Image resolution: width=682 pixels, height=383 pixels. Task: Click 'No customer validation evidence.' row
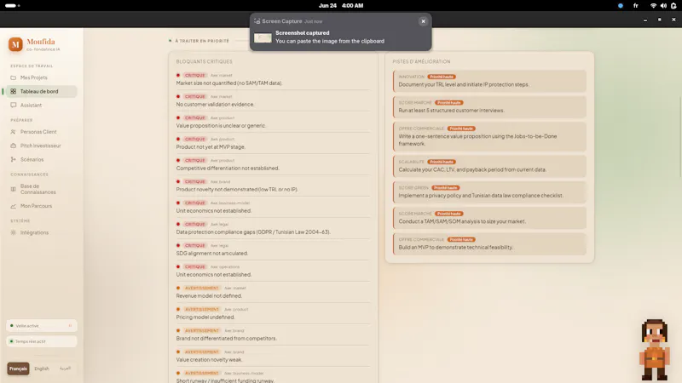click(x=273, y=100)
